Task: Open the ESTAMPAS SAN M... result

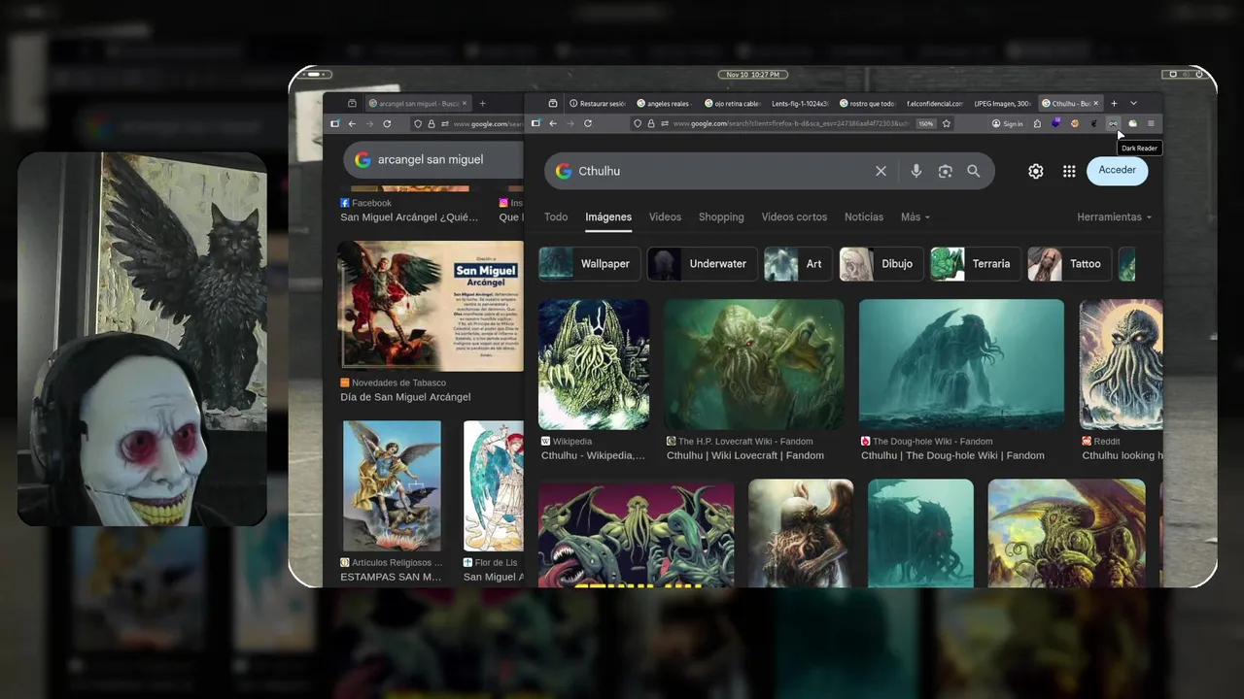Action: [x=391, y=577]
